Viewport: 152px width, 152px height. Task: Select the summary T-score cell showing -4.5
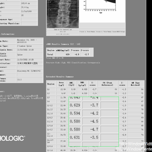point(75,54)
